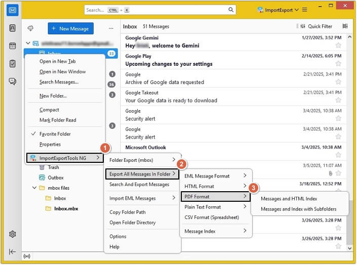The width and height of the screenshot is (357, 265).
Task: Open the Chat sidebar icon
Action: (x=13, y=81)
